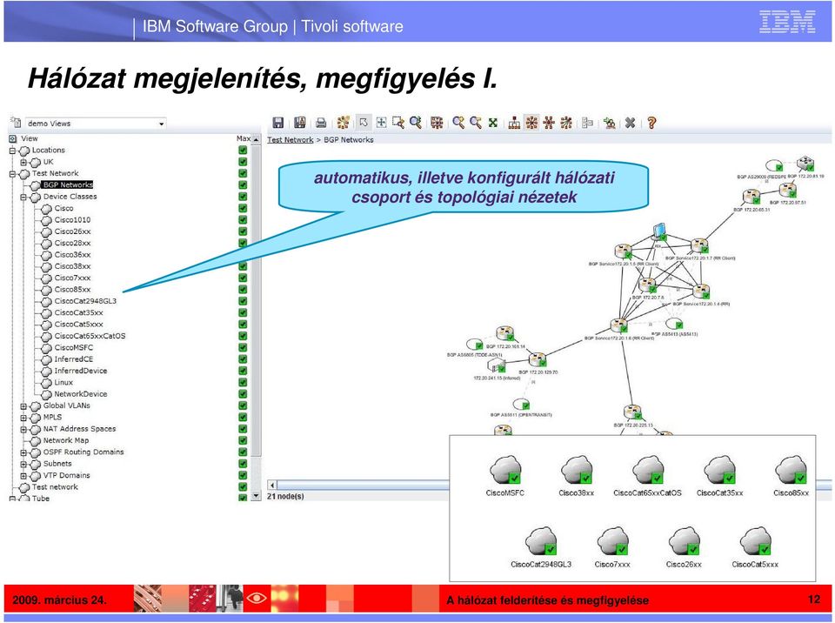Viewport: 835px width, 623px height.
Task: Collapse the Locations tree node
Action: [12, 151]
